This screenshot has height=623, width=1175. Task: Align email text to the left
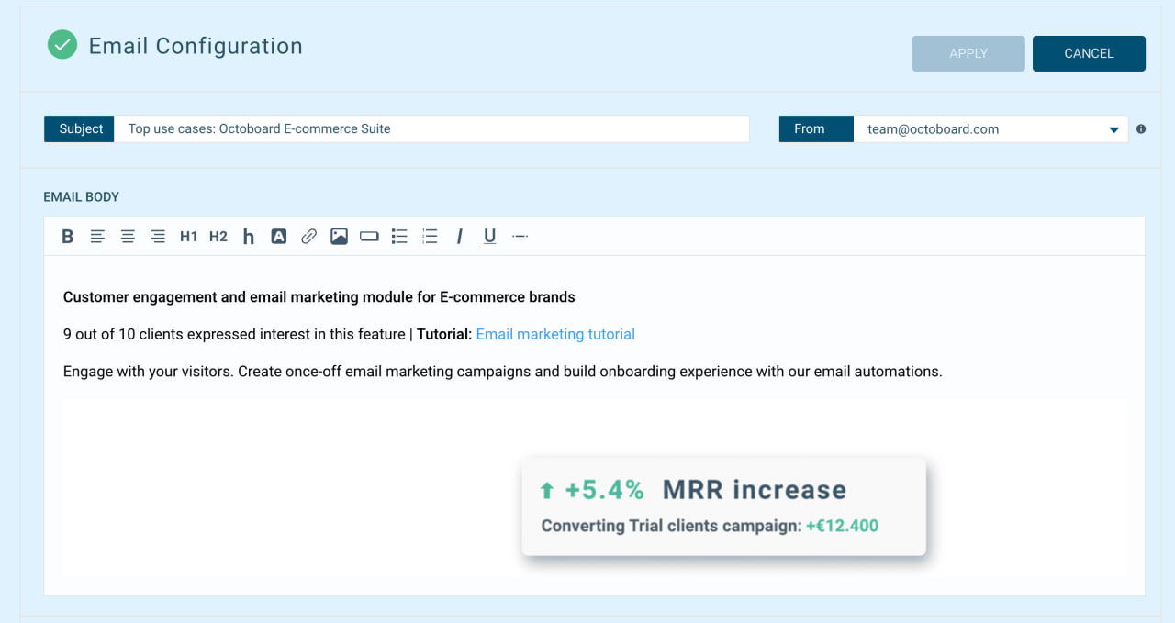tap(97, 237)
